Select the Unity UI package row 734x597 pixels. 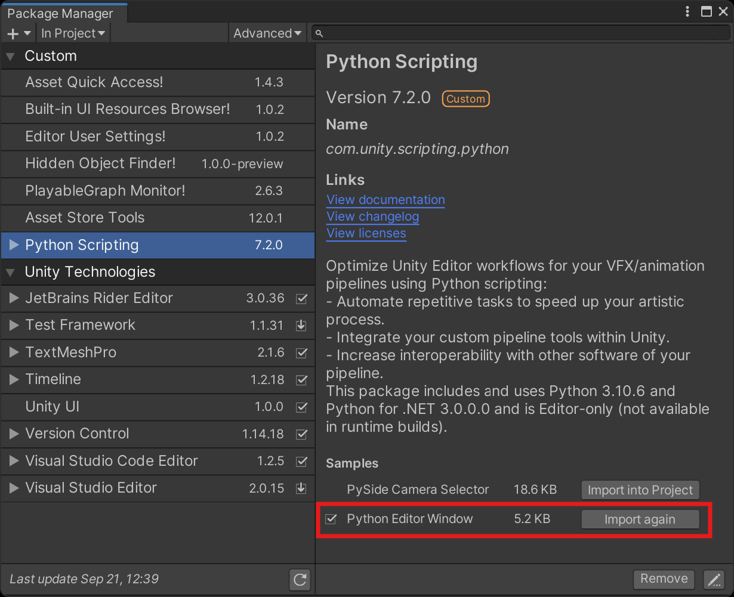pos(158,407)
